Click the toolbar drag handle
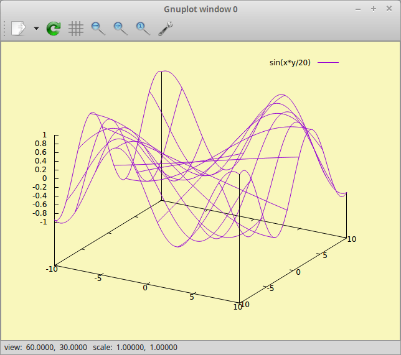This screenshot has height=355, width=401. 5,28
